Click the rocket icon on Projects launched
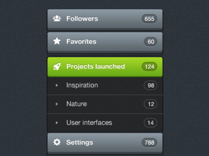Viewport: 209px width, 156px height. point(57,67)
